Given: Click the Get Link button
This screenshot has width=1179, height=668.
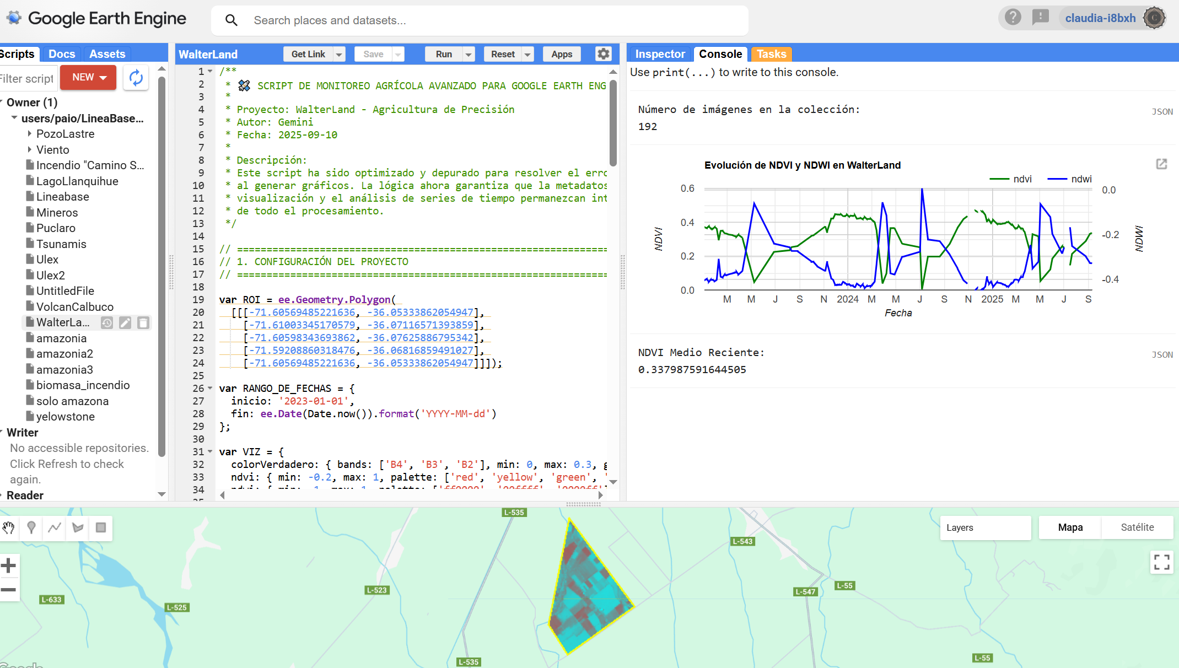Looking at the screenshot, I should click(x=308, y=54).
